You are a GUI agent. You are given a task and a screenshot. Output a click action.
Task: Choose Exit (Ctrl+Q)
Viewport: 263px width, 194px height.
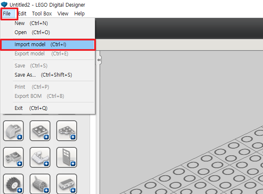48,108
